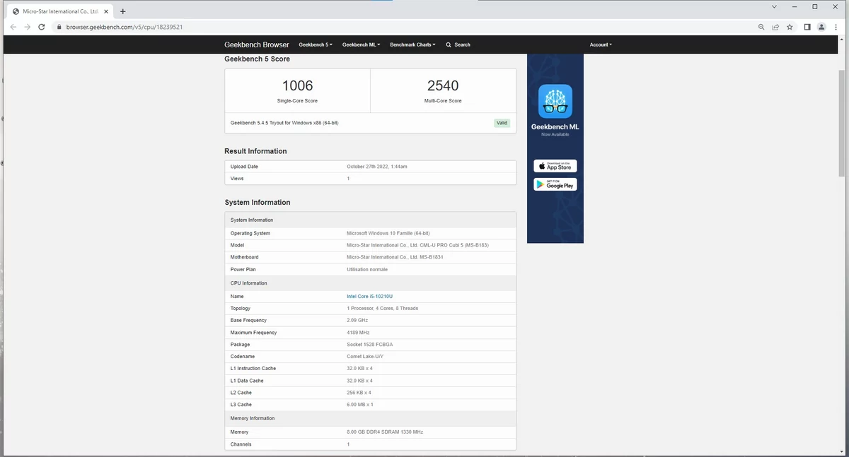849x457 pixels.
Task: Click the Package value Socket 1528 FCBGA
Action: [370, 345]
